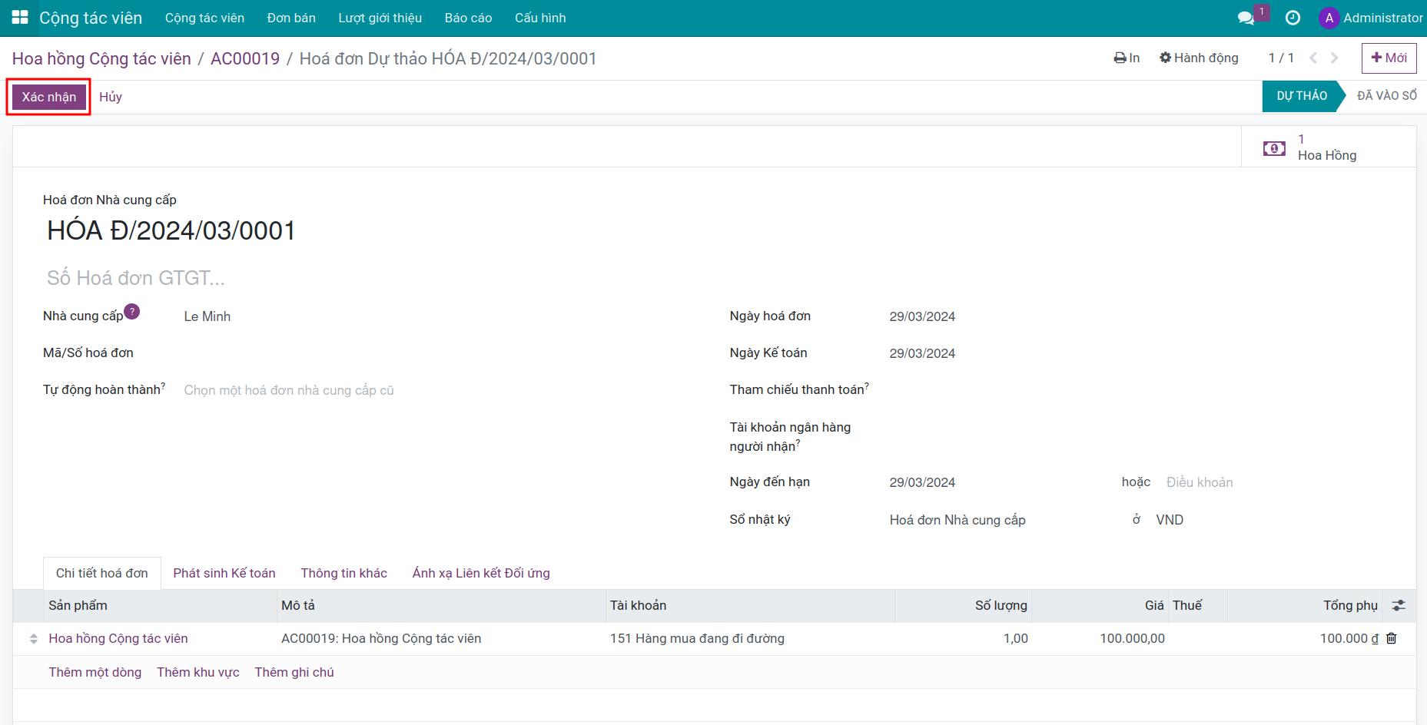Open the Hành động gear menu
This screenshot has width=1427, height=725.
tap(1199, 58)
